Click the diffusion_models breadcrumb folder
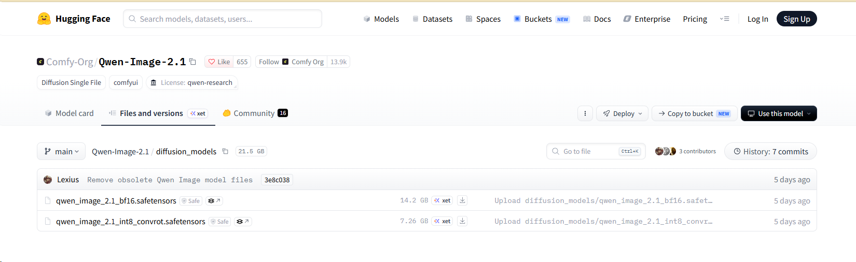 click(x=186, y=151)
